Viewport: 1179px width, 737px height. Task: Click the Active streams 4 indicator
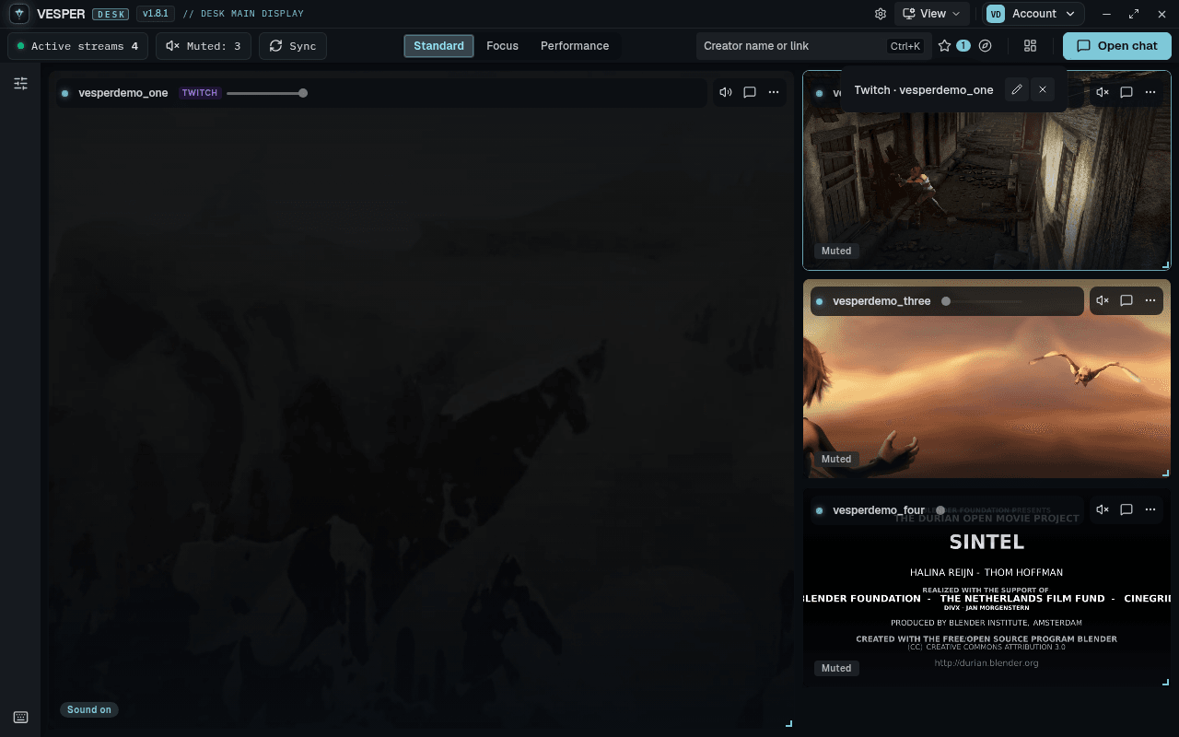(77, 46)
